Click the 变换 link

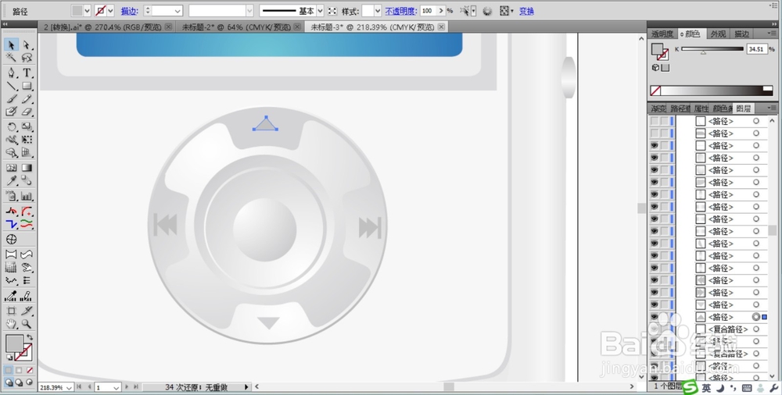coord(526,10)
